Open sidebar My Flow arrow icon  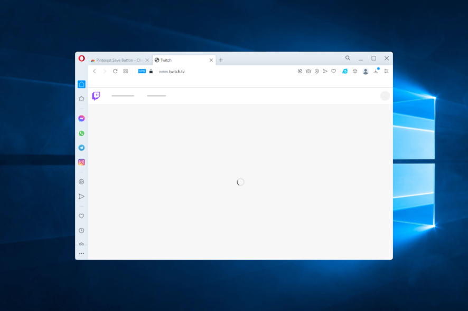pos(81,196)
